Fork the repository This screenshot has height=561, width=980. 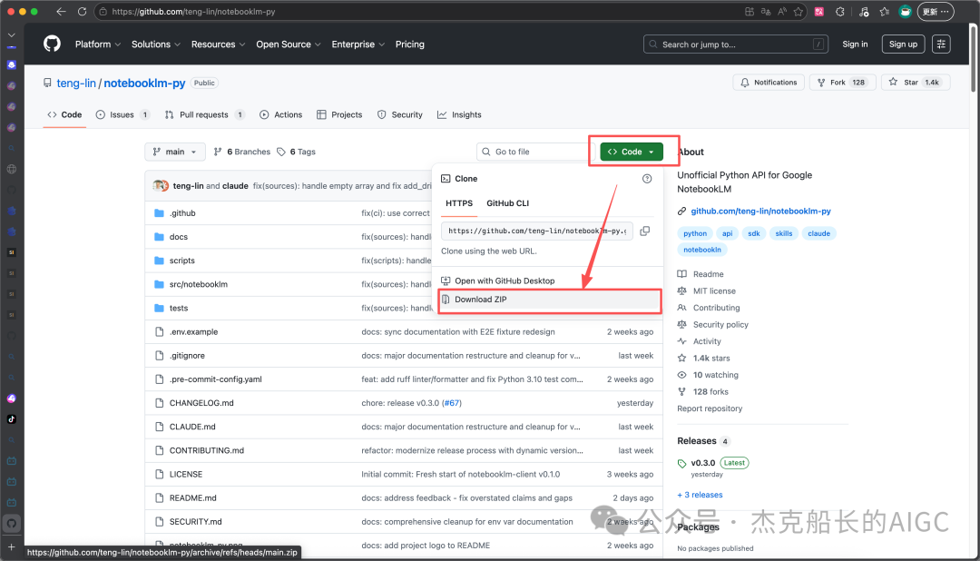[842, 83]
